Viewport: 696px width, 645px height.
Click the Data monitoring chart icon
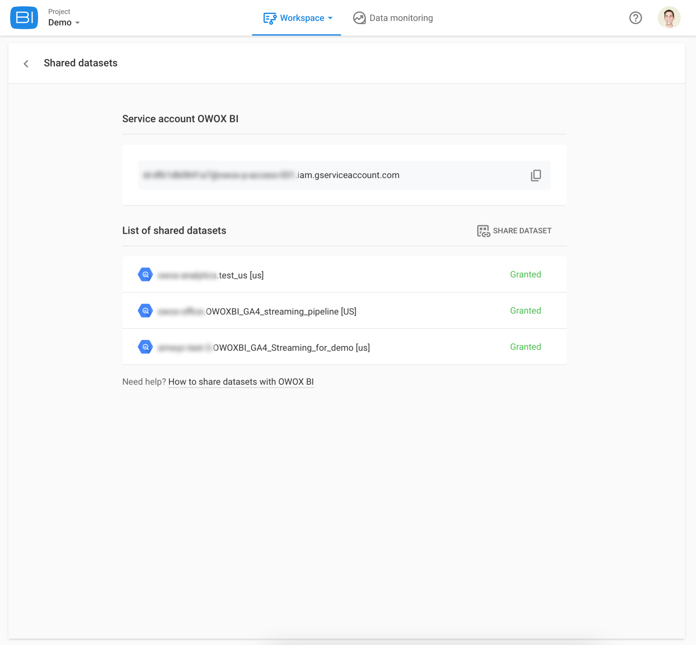(359, 18)
